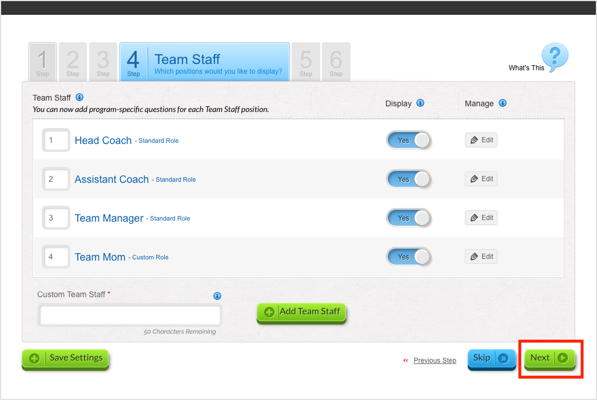Select Step 5 in the wizard
597x400 pixels.
[306, 61]
